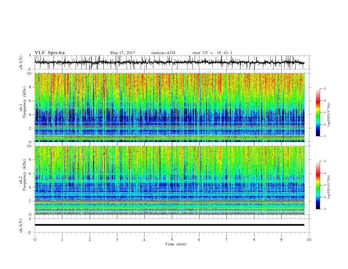Click the time axis tick label "2"

90,240
